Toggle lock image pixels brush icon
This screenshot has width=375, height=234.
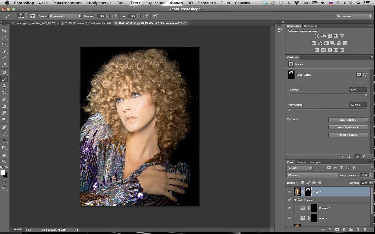308,183
